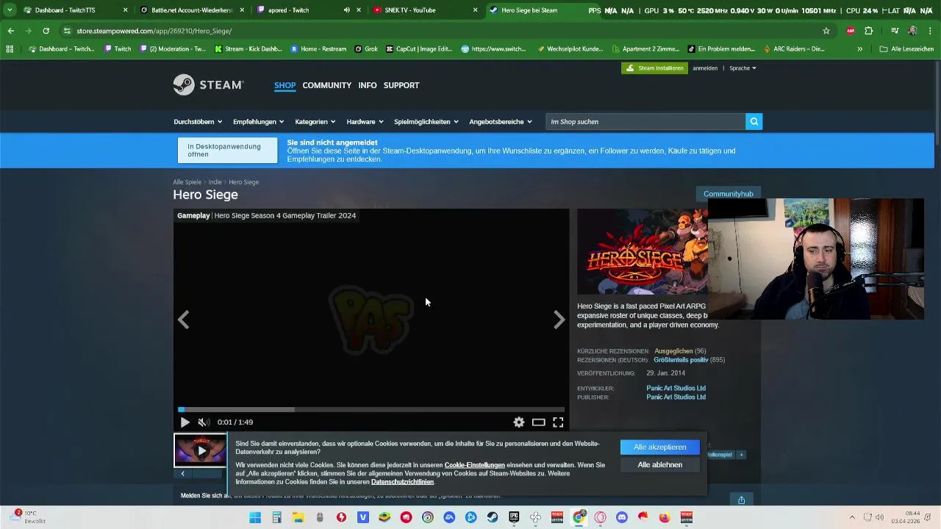
Task: Open the Durchstöbern dropdown menu
Action: click(x=198, y=122)
